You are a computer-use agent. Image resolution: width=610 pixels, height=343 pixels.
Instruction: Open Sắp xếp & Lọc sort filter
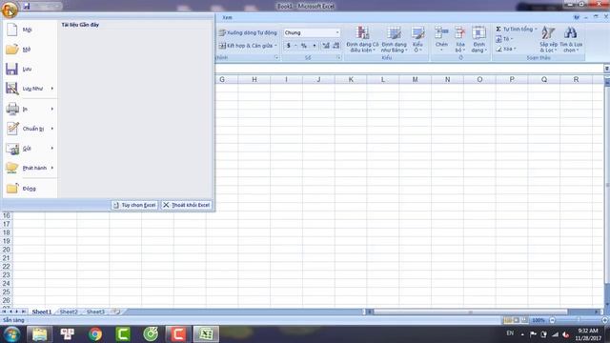(x=548, y=39)
